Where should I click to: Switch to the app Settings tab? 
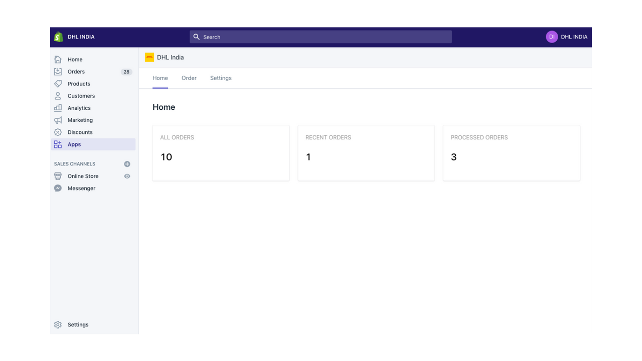click(221, 78)
